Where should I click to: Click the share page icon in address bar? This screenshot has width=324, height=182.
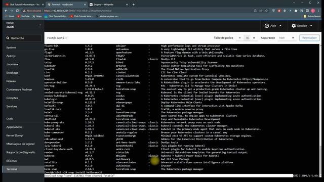261,11
